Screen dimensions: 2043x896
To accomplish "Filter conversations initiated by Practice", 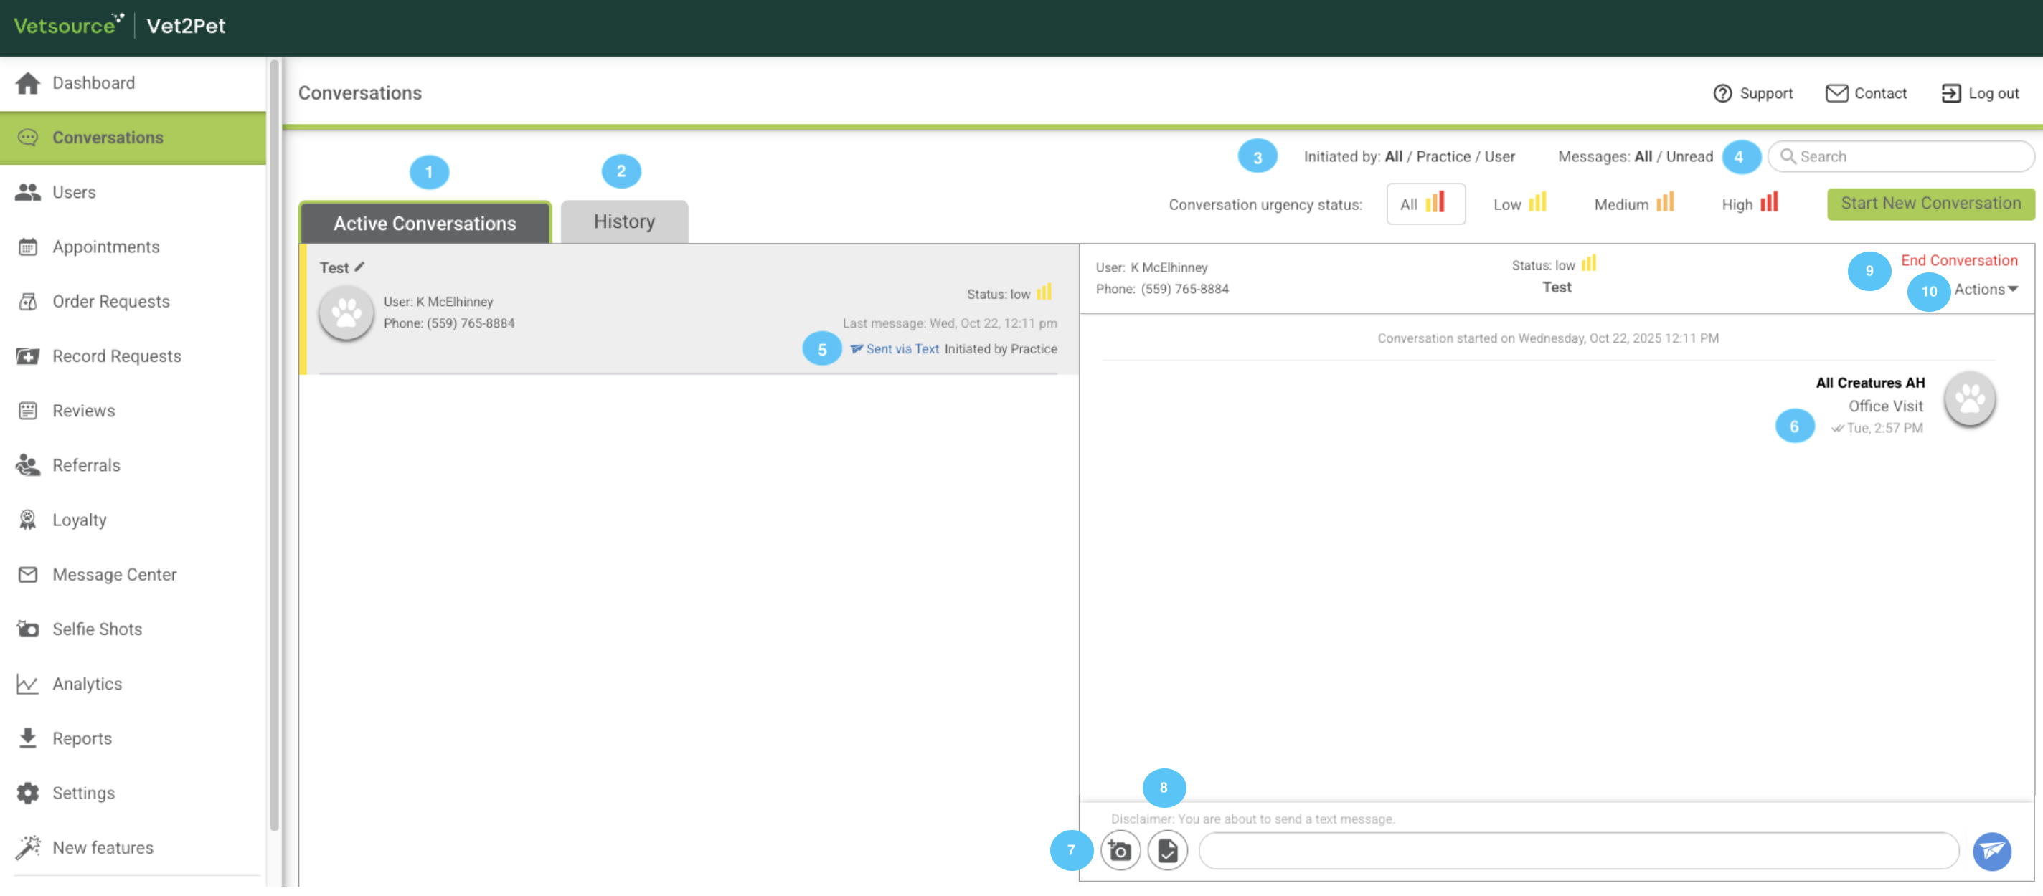I will click(x=1443, y=156).
